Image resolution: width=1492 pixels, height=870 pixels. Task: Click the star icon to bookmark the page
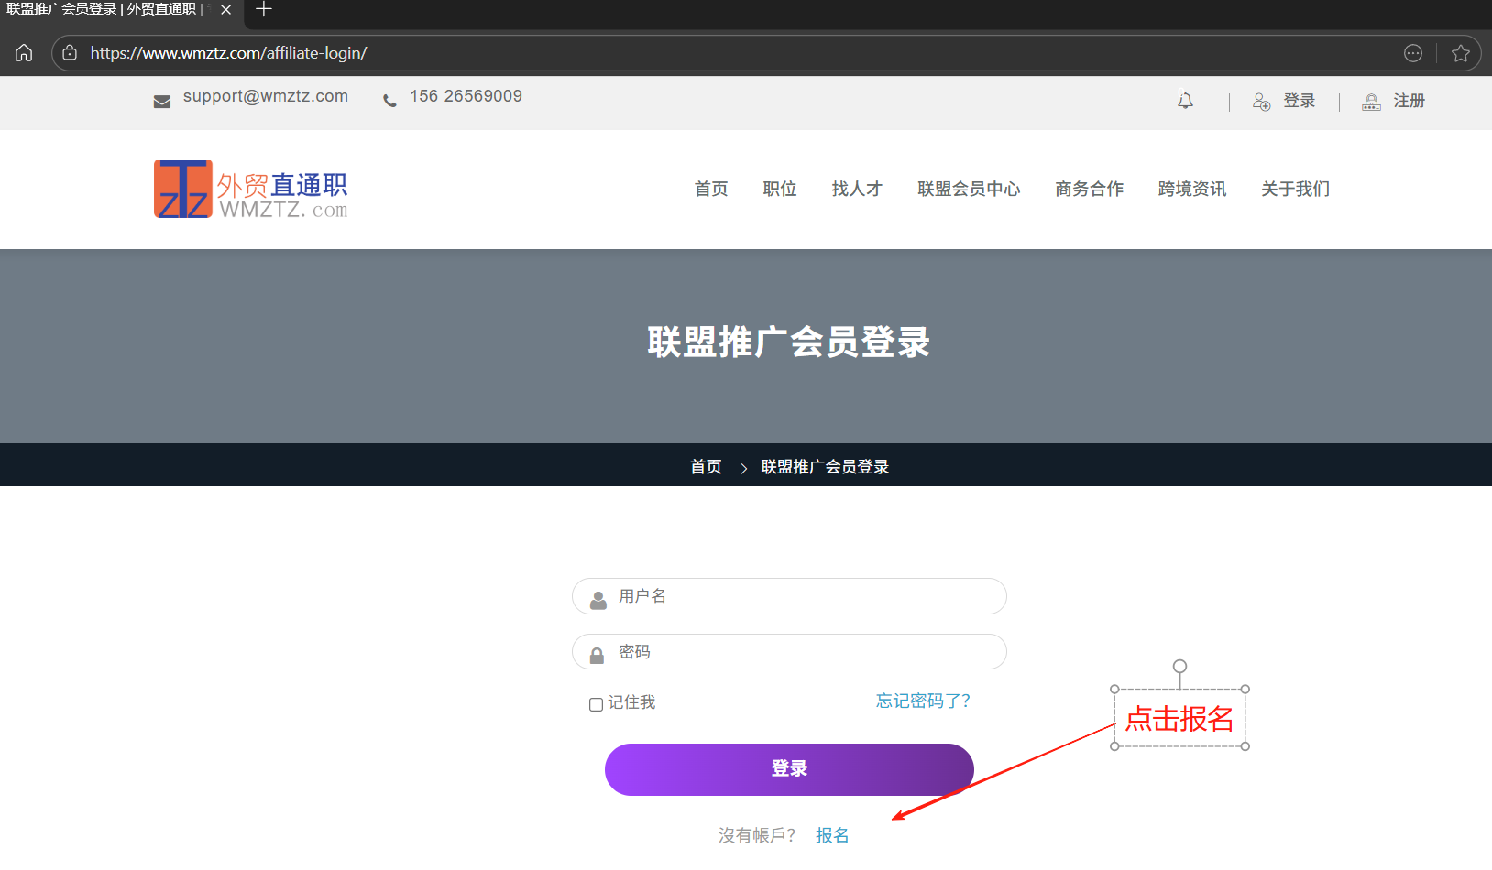coord(1461,52)
